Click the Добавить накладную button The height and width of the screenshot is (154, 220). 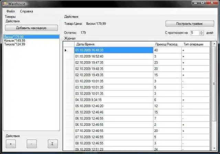point(31,28)
